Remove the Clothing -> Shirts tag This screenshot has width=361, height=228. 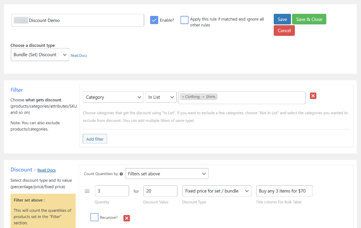click(183, 97)
